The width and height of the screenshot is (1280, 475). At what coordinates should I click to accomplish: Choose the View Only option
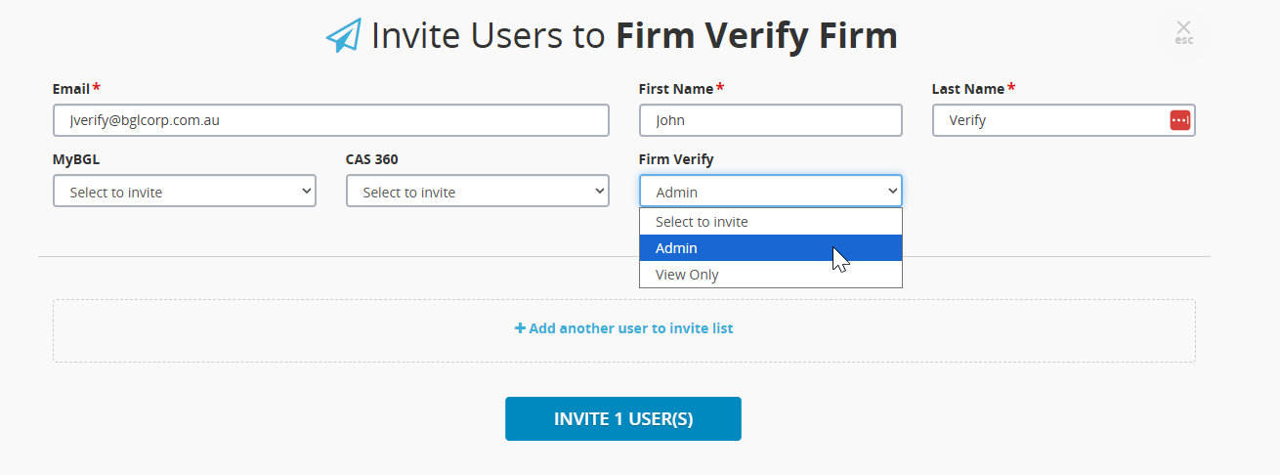(x=771, y=275)
